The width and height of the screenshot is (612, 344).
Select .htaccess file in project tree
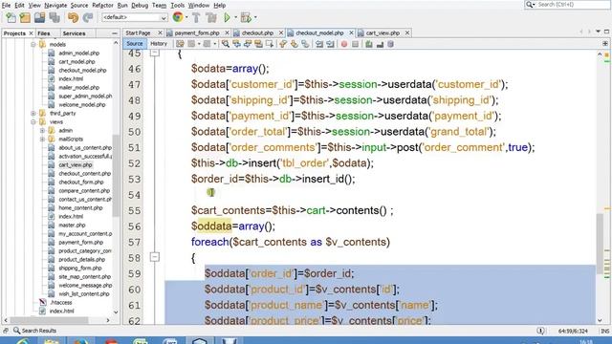[x=61, y=302]
